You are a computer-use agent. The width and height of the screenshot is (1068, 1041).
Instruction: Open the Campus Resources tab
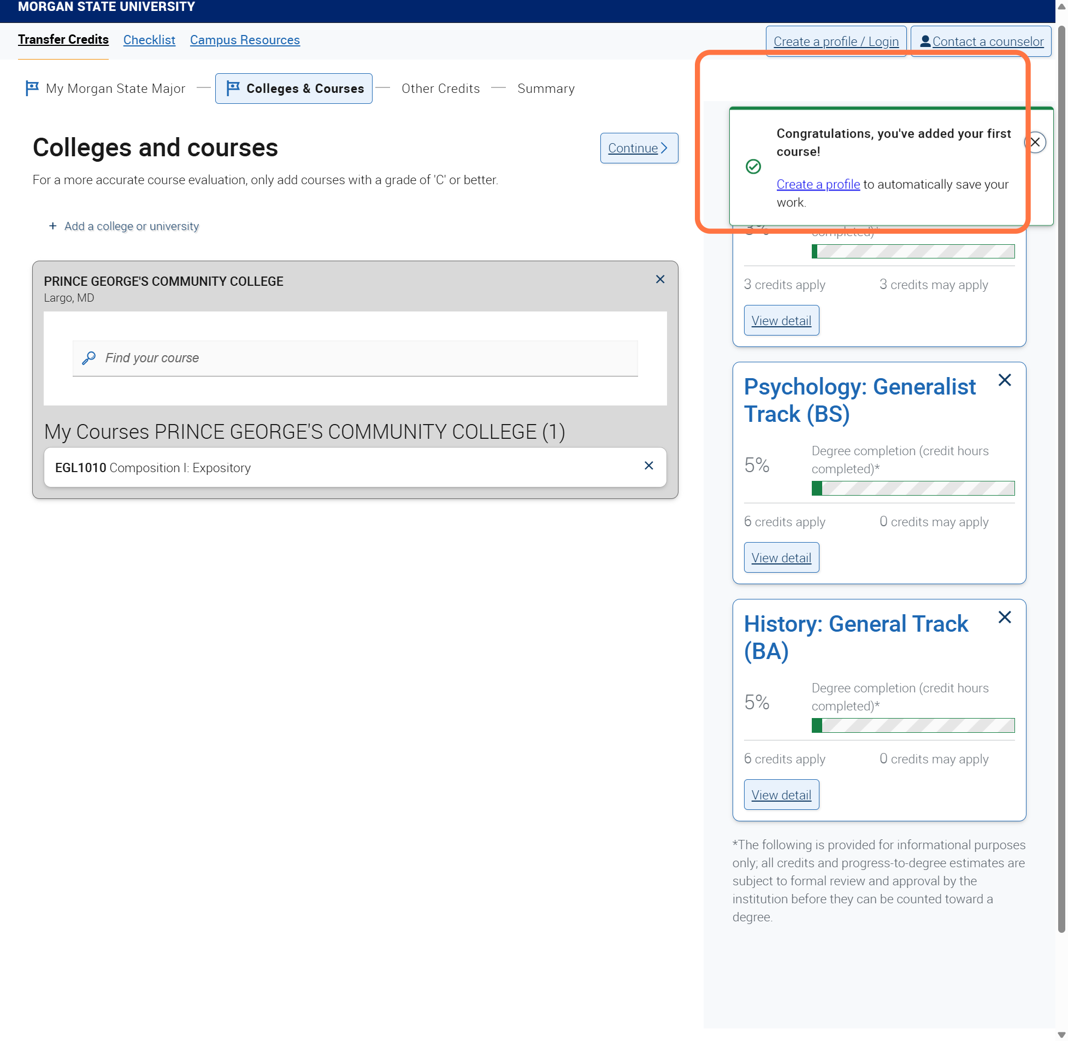(245, 40)
